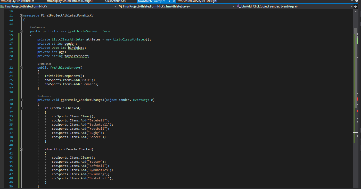Screen dimensions: 361x189
Task: Click the 'favoritesport' field on line 20
Action: point(76,56)
